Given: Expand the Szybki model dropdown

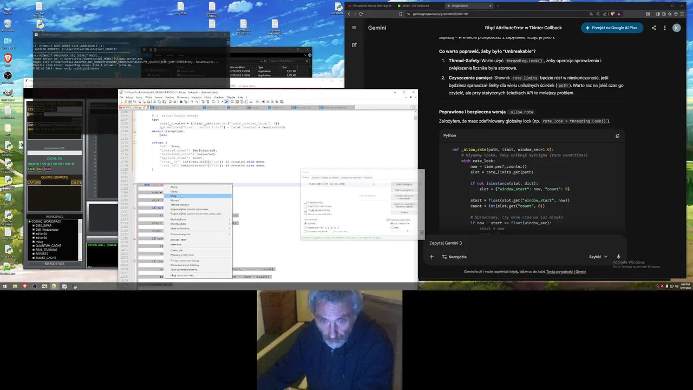Looking at the screenshot, I should (598, 257).
